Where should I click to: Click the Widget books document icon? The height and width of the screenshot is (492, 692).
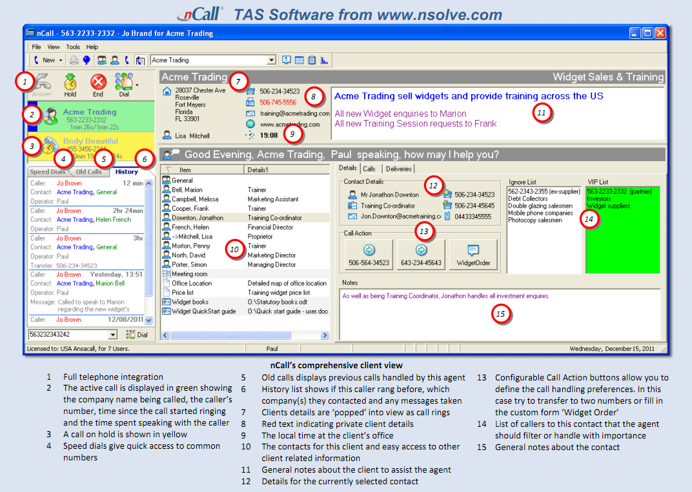pos(166,302)
